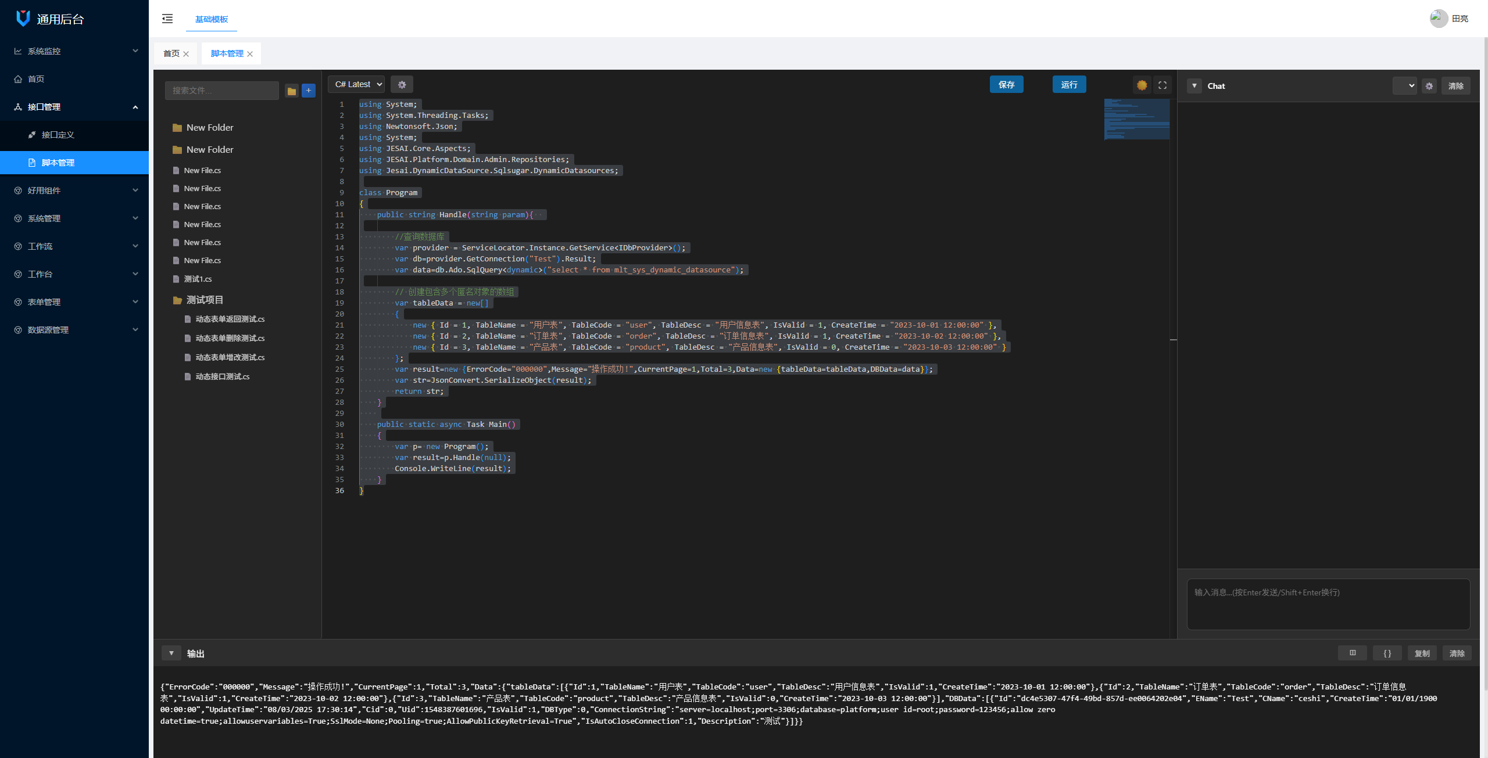Click the code minimap slider
The image size is (1488, 758).
coord(1136,119)
